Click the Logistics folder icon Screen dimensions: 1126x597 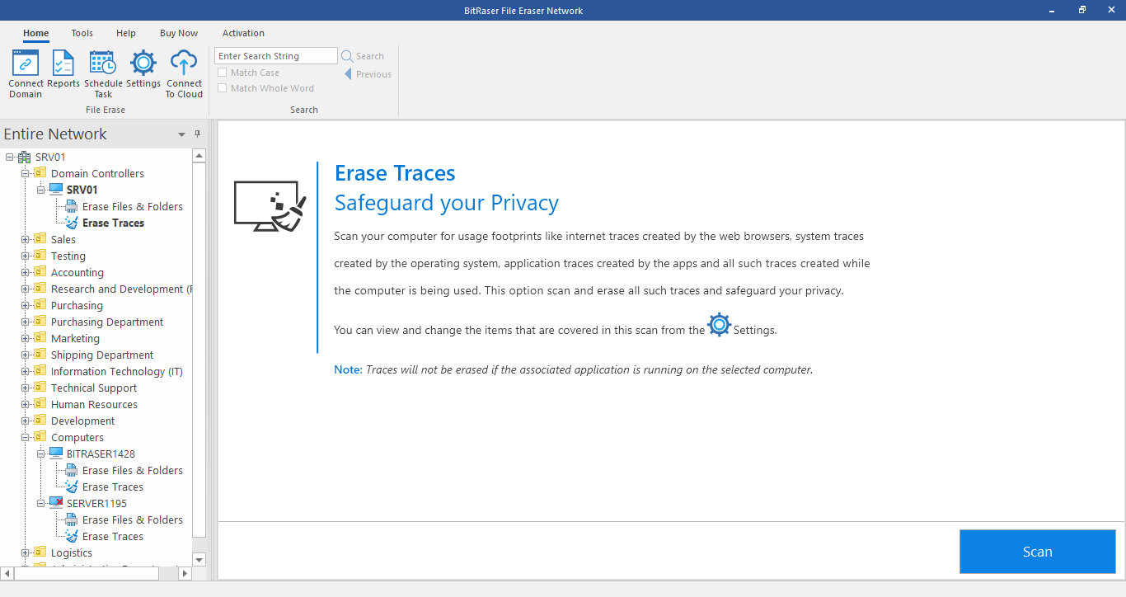40,552
